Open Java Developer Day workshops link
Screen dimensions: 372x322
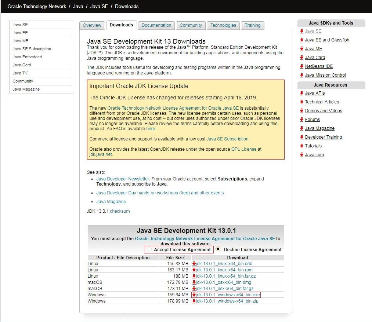[160, 193]
